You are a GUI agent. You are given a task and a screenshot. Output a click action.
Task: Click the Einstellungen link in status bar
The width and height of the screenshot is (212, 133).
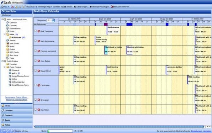pos(196,131)
